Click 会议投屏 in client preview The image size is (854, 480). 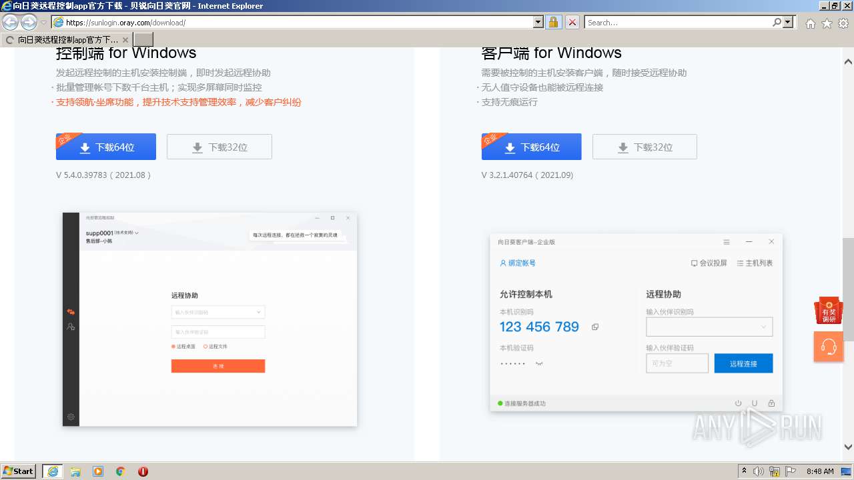[709, 263]
